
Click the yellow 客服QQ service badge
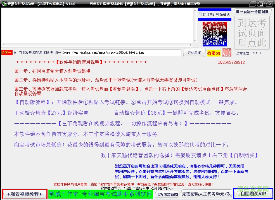coord(213,53)
